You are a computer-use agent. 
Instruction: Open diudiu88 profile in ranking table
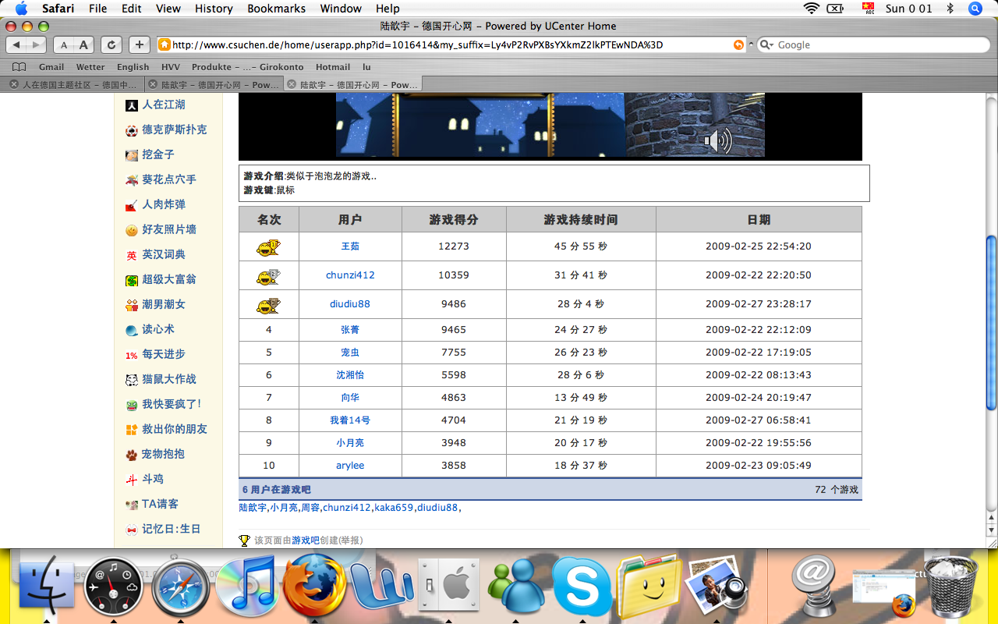pos(350,304)
